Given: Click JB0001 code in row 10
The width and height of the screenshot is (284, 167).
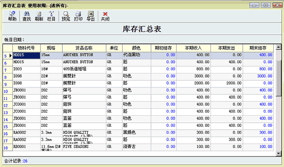Looking at the screenshot, I should click(x=26, y=91).
